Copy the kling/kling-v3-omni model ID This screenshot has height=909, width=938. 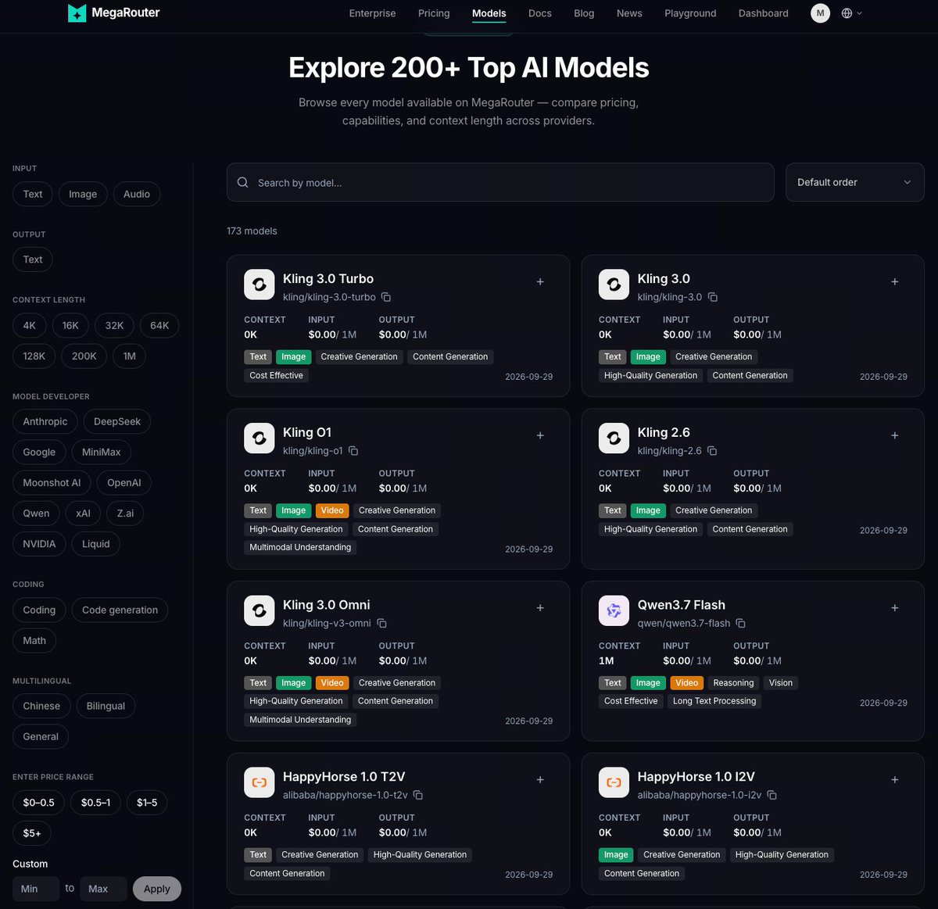pos(382,623)
